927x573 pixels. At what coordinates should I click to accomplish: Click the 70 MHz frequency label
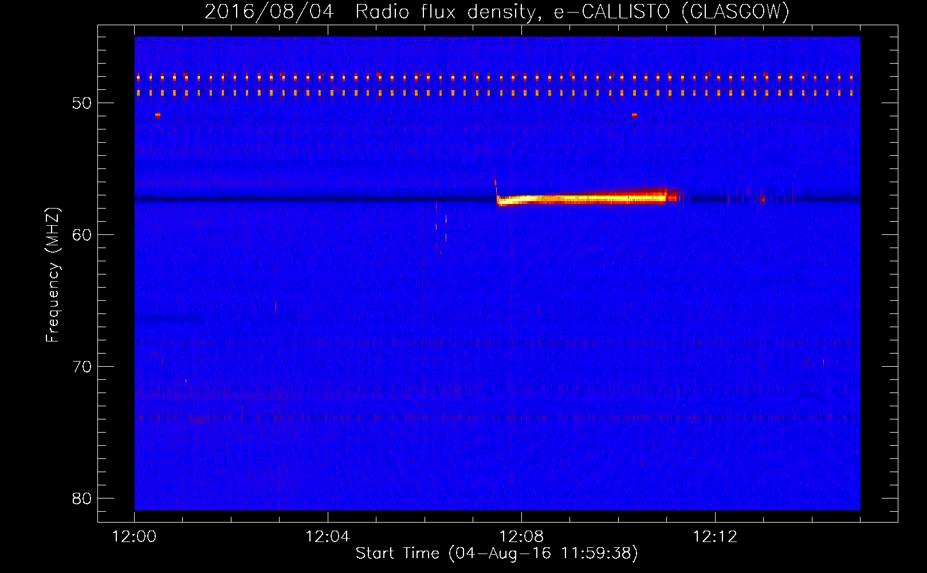[x=82, y=367]
